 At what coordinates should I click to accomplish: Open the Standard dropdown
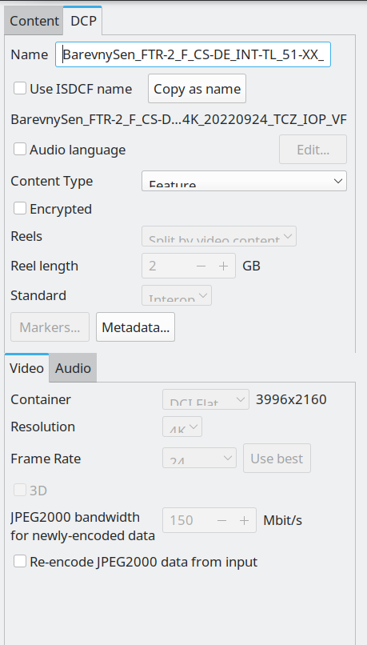point(177,295)
